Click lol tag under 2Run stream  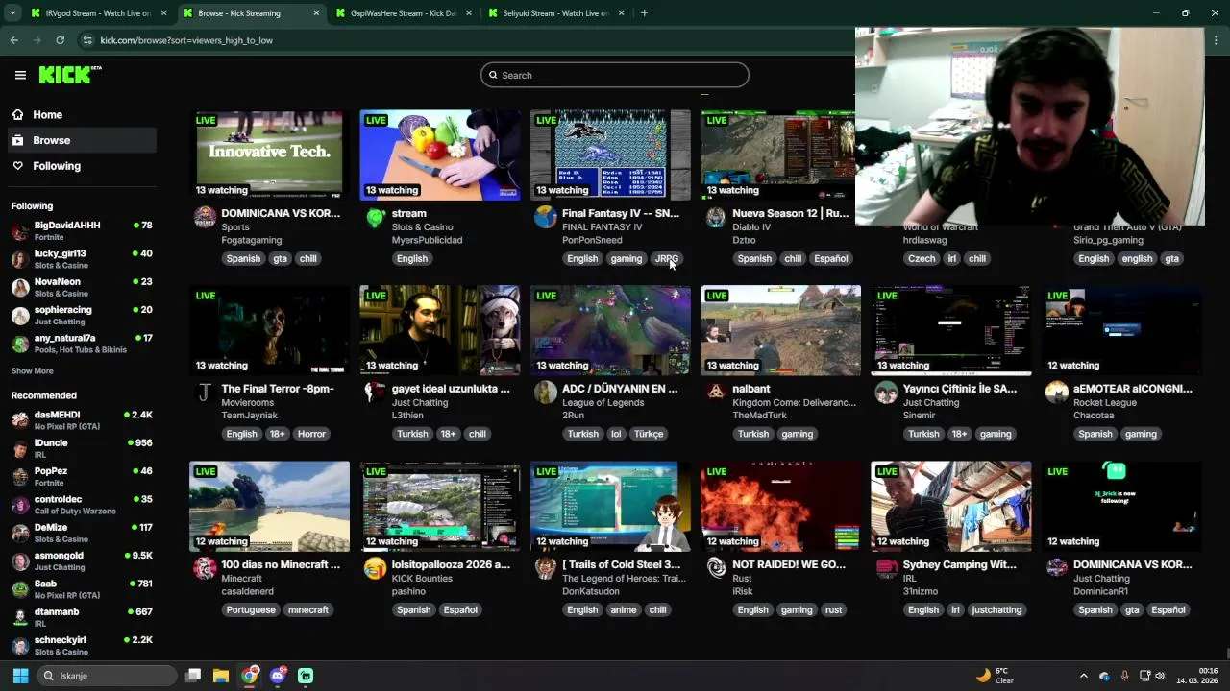[x=616, y=434]
